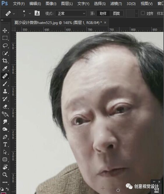Viewport: 164px width, 194px height.
Task: Select the Eraser tool
Action: tap(5, 107)
